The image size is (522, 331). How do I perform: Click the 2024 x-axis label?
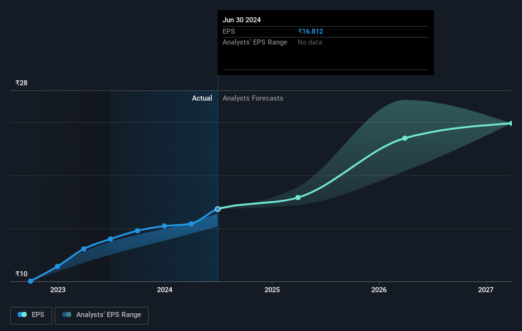coord(165,290)
